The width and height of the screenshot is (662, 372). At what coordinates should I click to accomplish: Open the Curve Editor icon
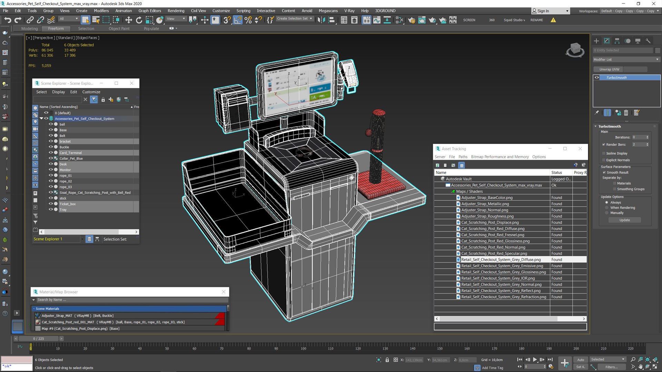(377, 20)
